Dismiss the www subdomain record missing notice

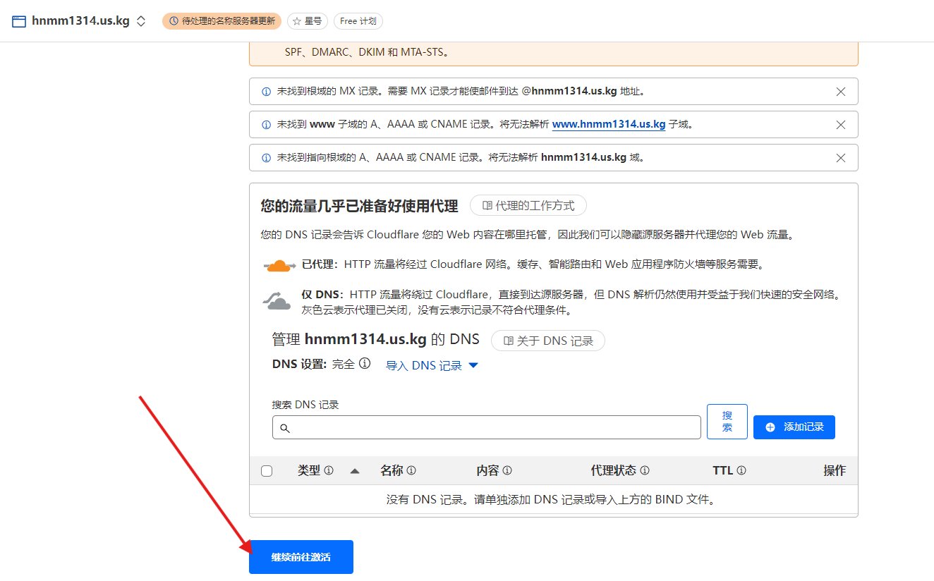pyautogui.click(x=840, y=124)
